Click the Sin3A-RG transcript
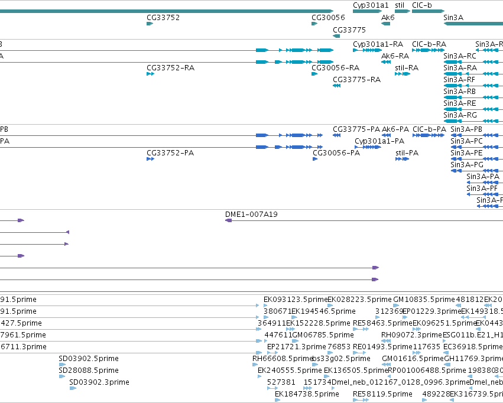The height and width of the screenshot is (403, 503). (473, 121)
